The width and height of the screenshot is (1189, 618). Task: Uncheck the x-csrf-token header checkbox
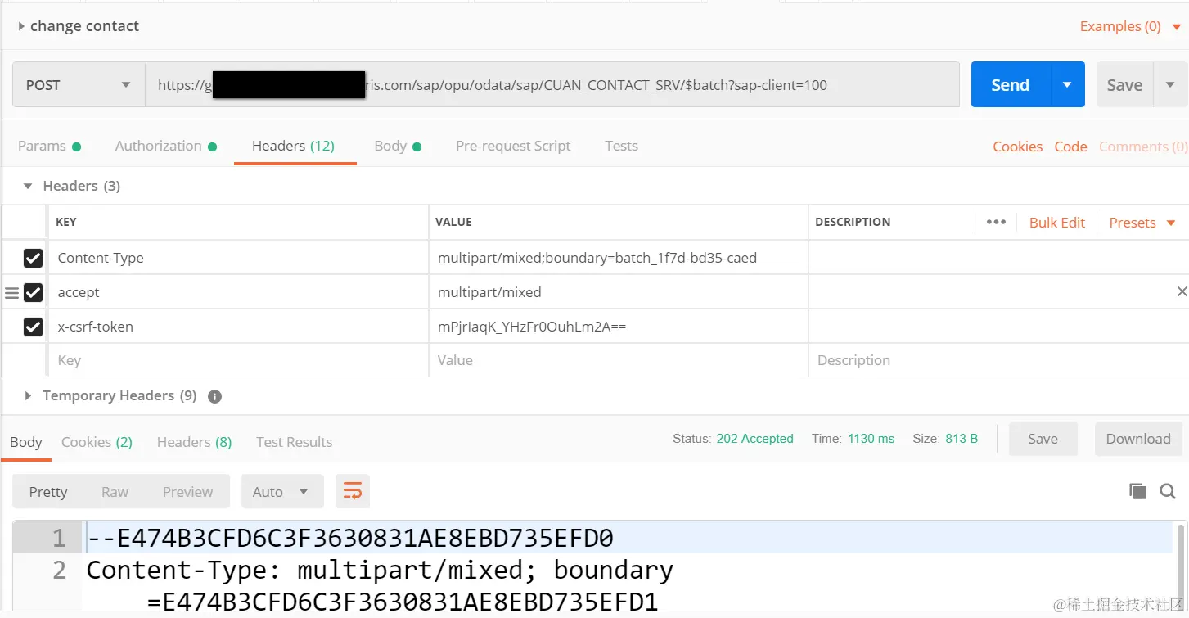33,327
